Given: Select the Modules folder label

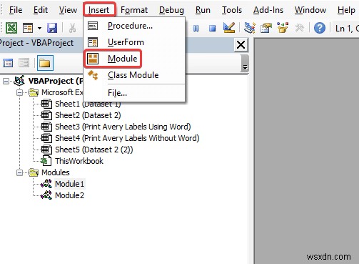Looking at the screenshot, I should click(x=56, y=172).
